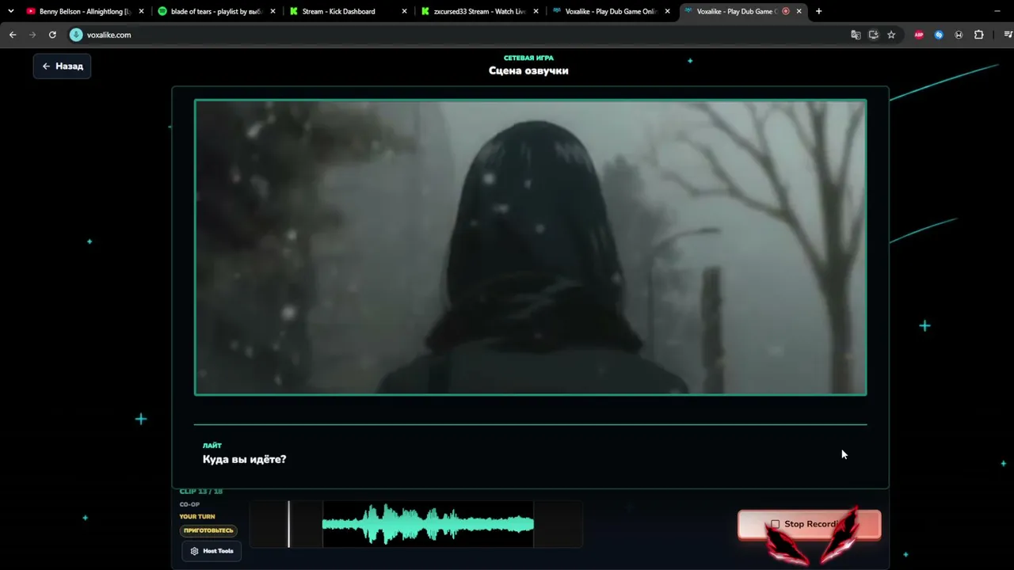Open the tab search dropdown arrow
Image resolution: width=1014 pixels, height=570 pixels.
tap(10, 11)
